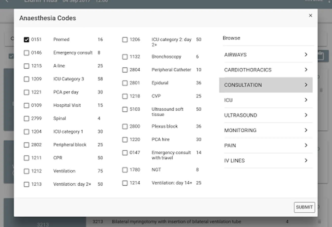Click the 1218 CVP checkbox
332x227 pixels.
pos(125,96)
